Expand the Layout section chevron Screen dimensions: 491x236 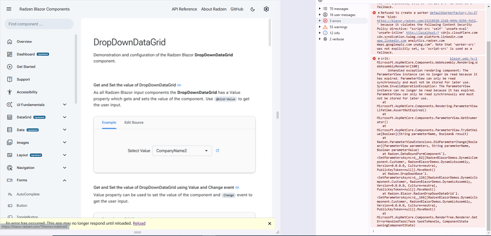pyautogui.click(x=65, y=155)
